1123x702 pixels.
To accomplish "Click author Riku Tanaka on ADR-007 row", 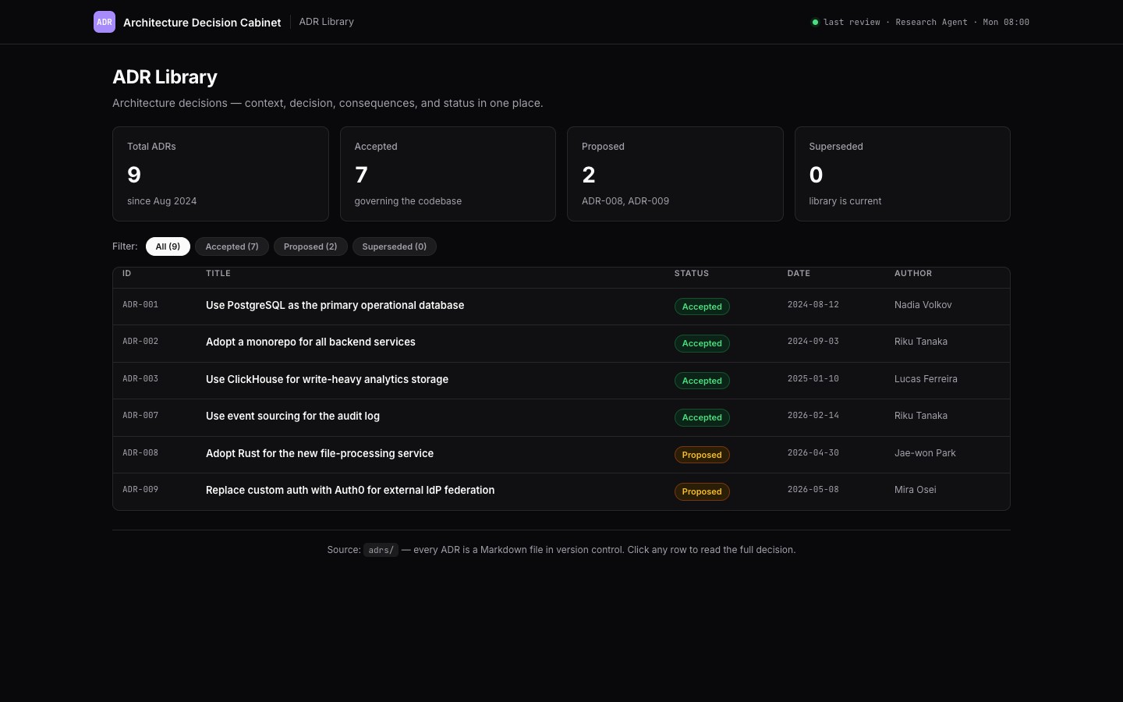I will point(921,416).
